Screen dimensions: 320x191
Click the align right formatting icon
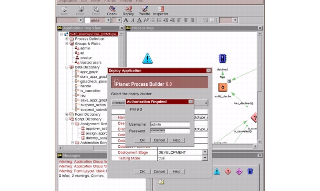coord(192,20)
